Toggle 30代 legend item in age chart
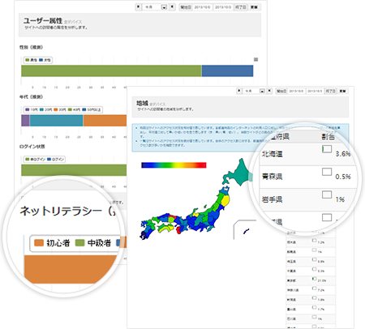 pyautogui.click(x=60, y=109)
